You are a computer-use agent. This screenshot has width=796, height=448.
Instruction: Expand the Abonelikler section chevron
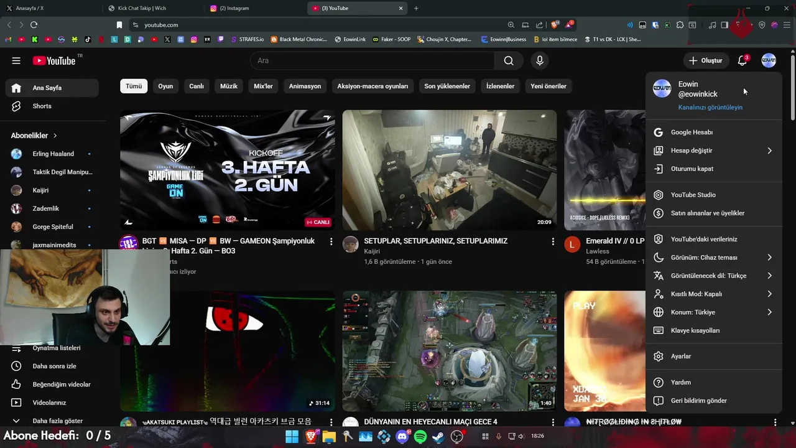pos(55,136)
